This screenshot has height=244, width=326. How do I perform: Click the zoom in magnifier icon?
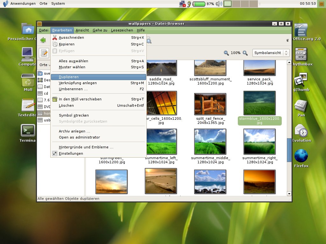pos(245,53)
